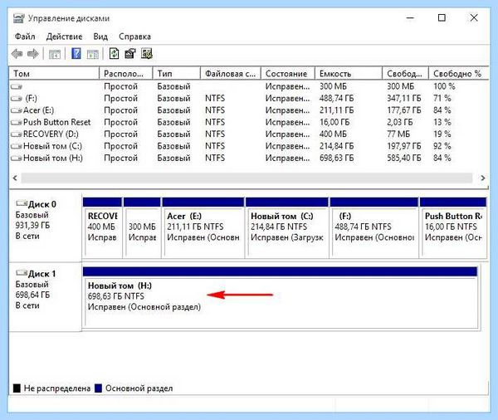The image size is (498, 420).
Task: Click the Forward arrow toolbar icon
Action: pyautogui.click(x=32, y=54)
